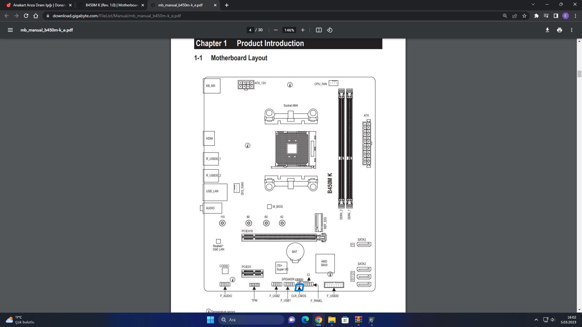
Task: Click the fit to page icon
Action: tap(319, 30)
